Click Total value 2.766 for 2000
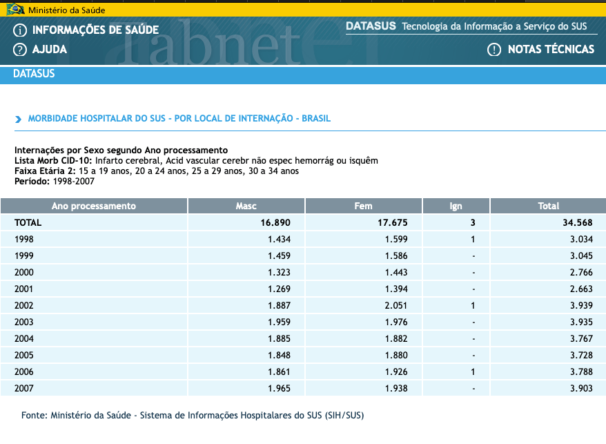This screenshot has height=444, width=606. tap(582, 273)
